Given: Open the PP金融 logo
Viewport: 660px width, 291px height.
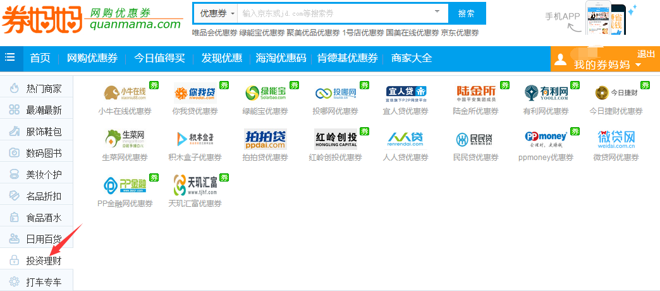Looking at the screenshot, I should tap(125, 185).
